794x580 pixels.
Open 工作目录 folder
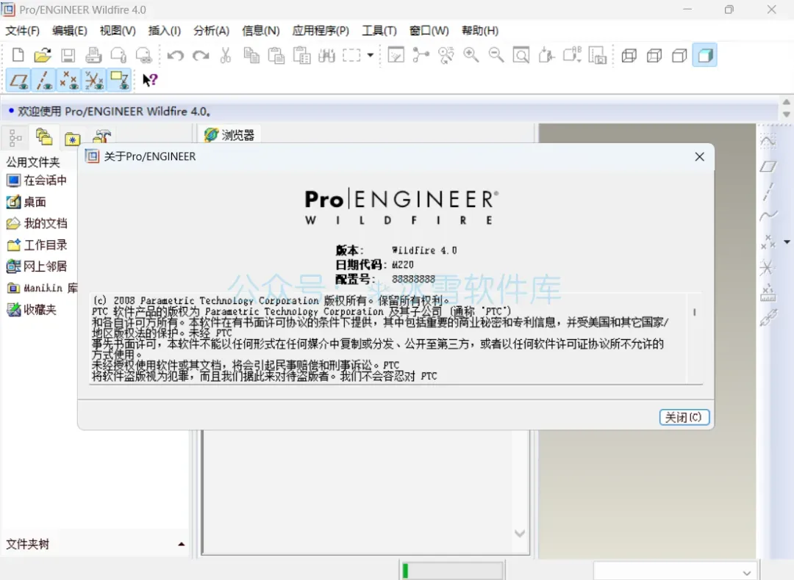(x=37, y=245)
